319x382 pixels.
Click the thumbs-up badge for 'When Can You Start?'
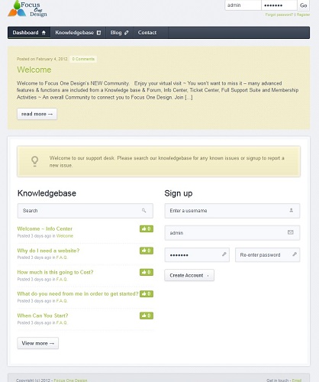coord(147,316)
